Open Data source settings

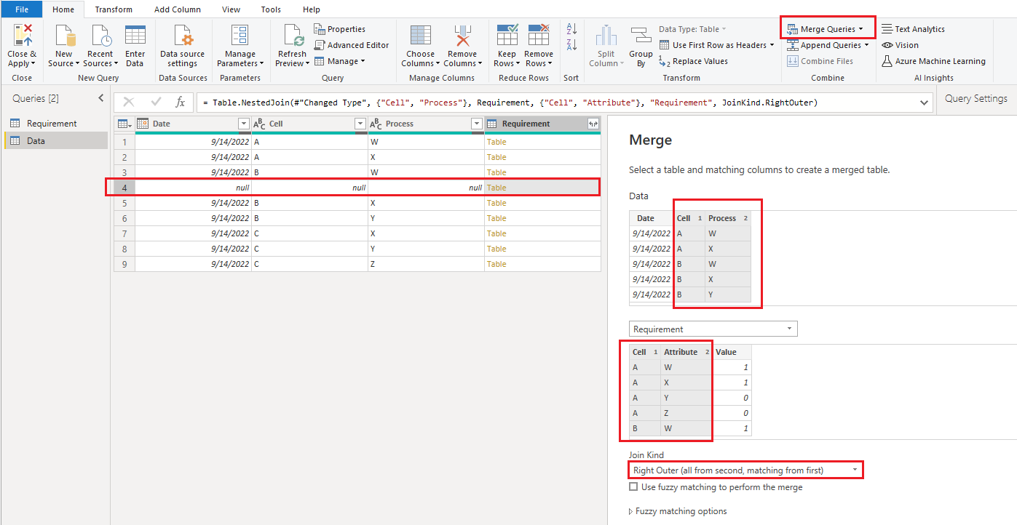pos(182,36)
